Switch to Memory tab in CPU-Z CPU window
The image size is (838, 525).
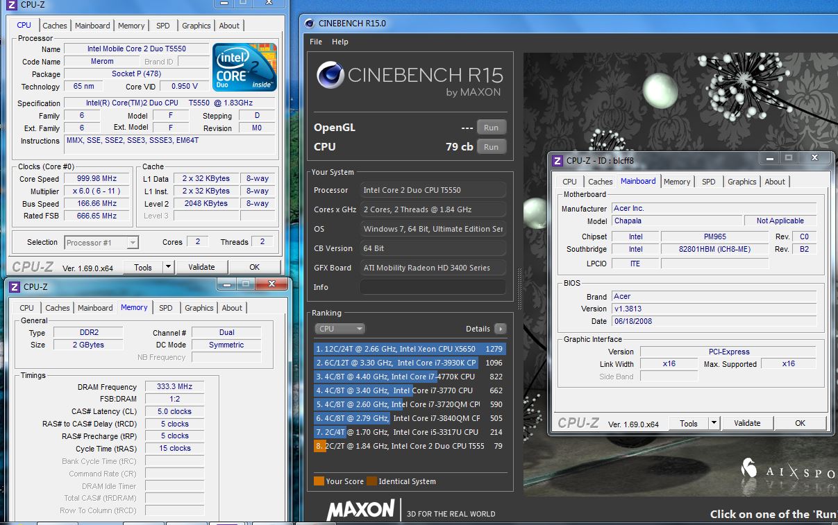click(x=131, y=26)
